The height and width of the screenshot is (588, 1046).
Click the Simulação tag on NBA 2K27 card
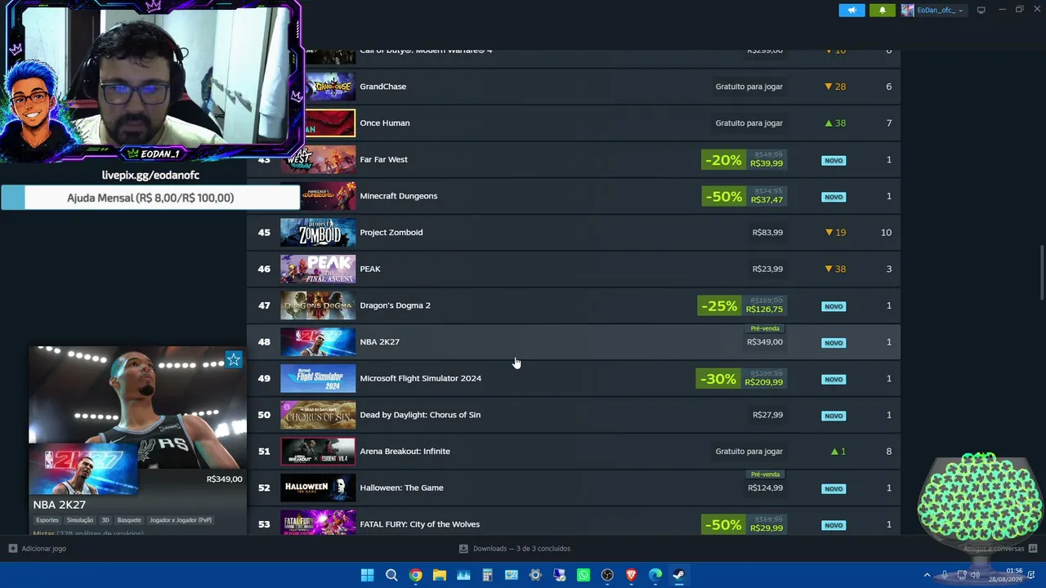[80, 520]
